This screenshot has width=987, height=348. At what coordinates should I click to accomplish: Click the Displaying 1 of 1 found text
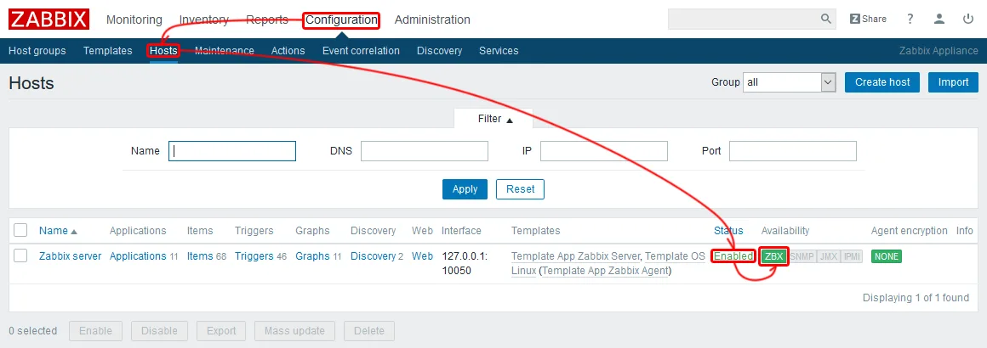coord(916,297)
